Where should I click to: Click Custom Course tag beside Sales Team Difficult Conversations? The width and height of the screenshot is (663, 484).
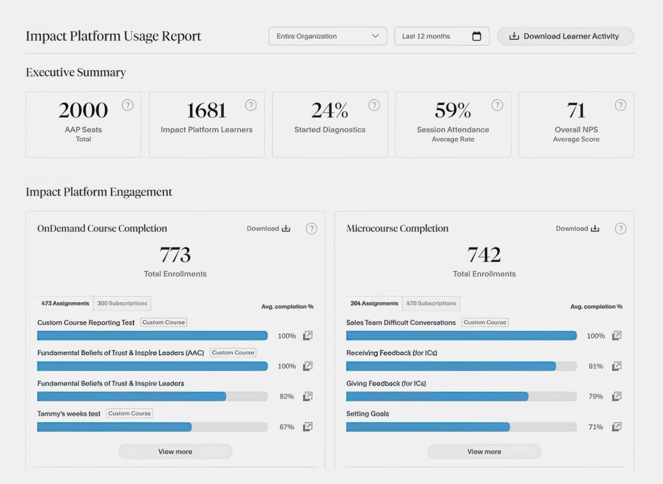485,322
